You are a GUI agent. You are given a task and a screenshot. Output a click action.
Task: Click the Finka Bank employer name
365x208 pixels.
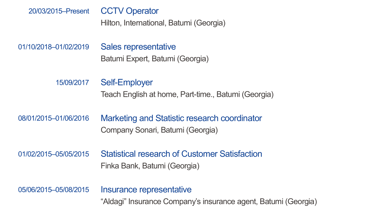[120, 166]
